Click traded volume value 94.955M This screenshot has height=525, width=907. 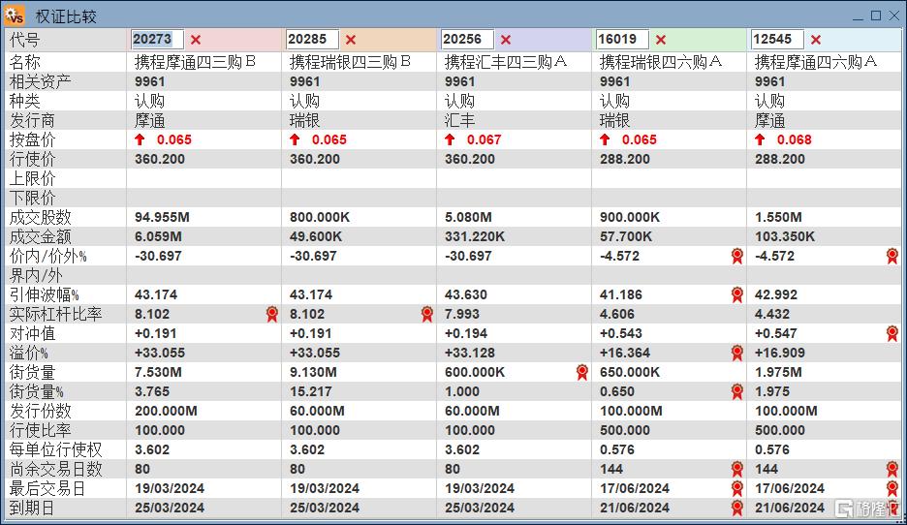[162, 217]
